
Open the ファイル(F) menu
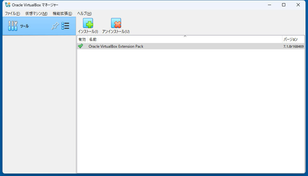pos(12,13)
